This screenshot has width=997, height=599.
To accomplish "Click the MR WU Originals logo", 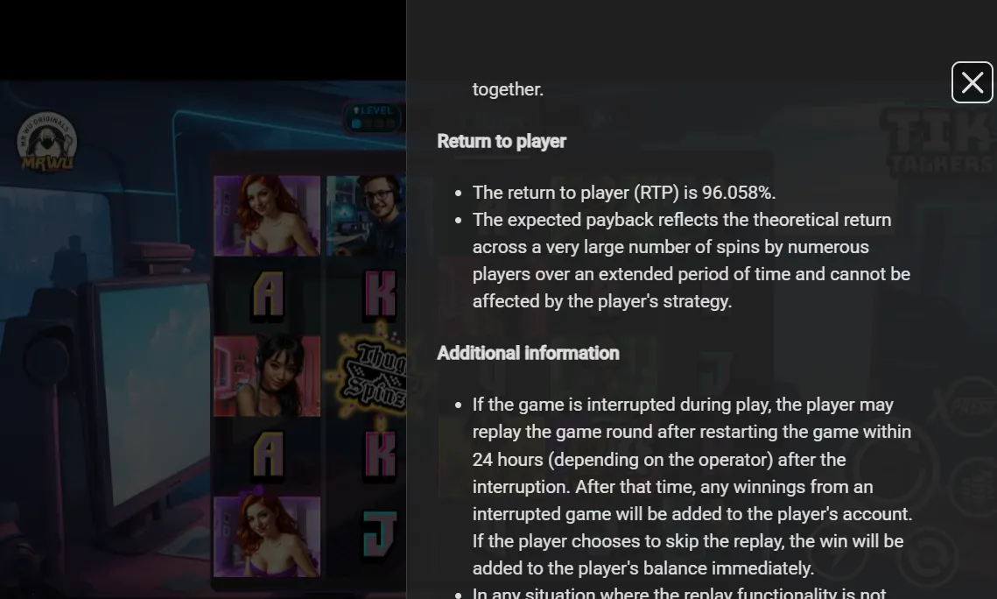I will pos(47,143).
